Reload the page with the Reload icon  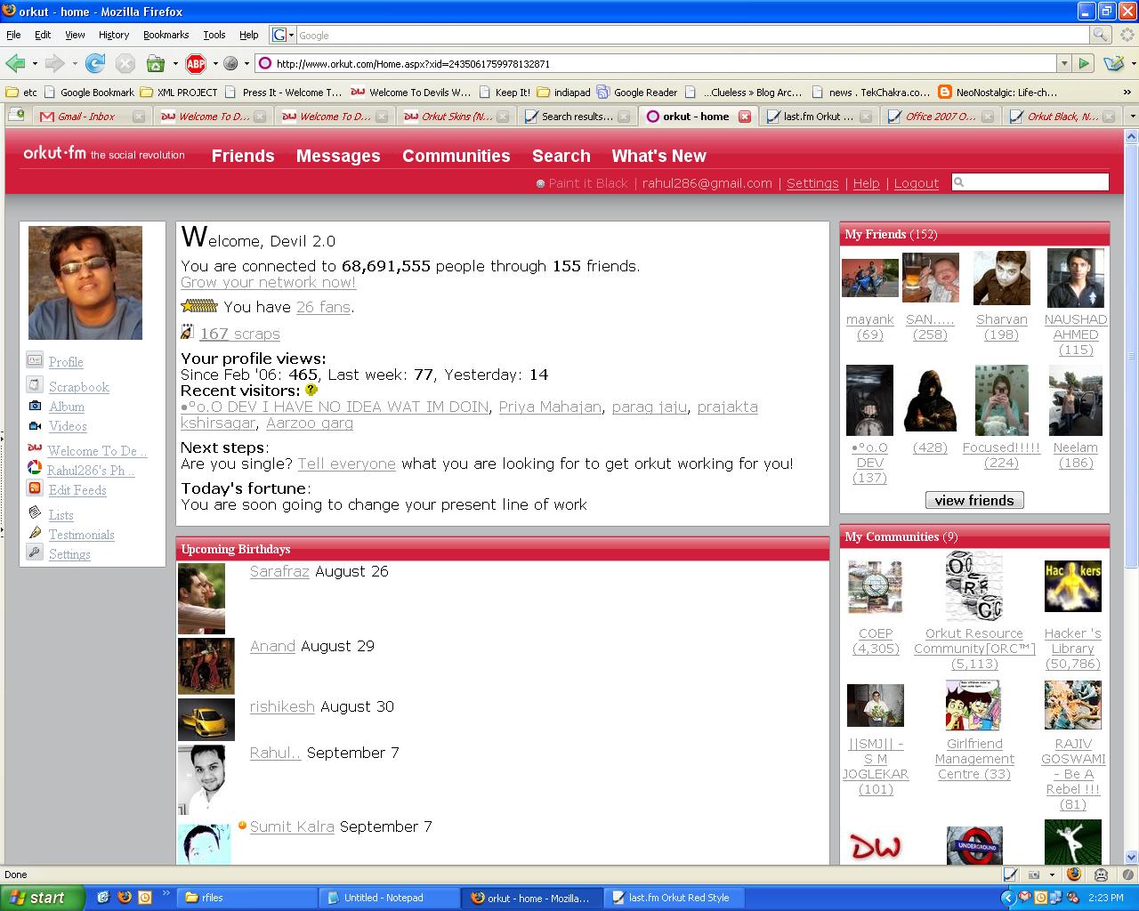point(96,63)
